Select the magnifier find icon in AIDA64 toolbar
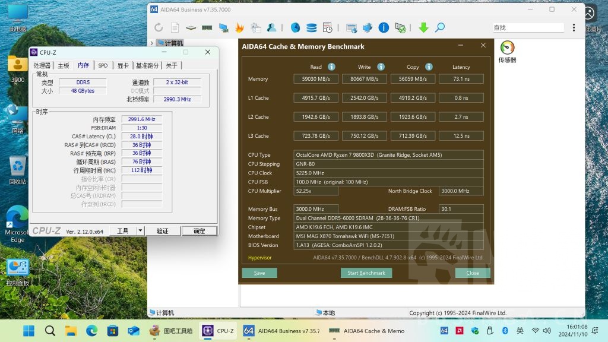This screenshot has height=342, width=608. pyautogui.click(x=439, y=27)
